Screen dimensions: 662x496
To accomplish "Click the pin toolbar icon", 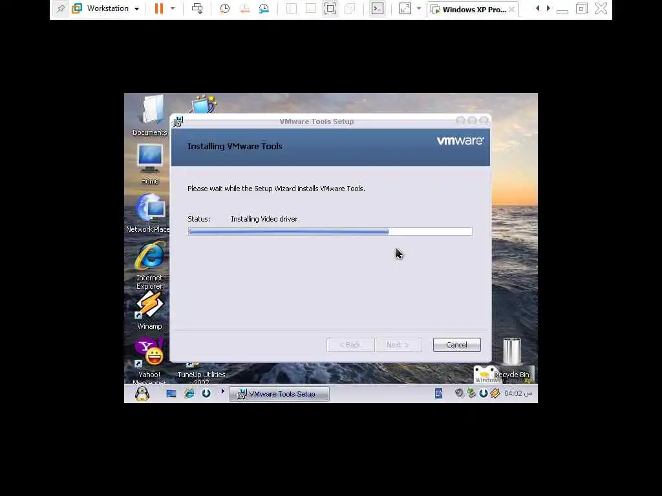I will [61, 8].
